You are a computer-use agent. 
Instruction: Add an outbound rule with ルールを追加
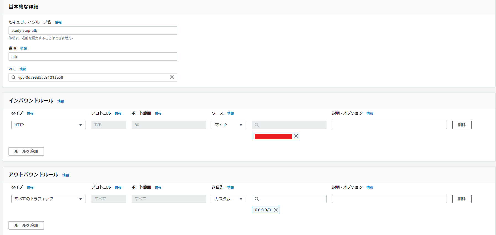(26, 225)
